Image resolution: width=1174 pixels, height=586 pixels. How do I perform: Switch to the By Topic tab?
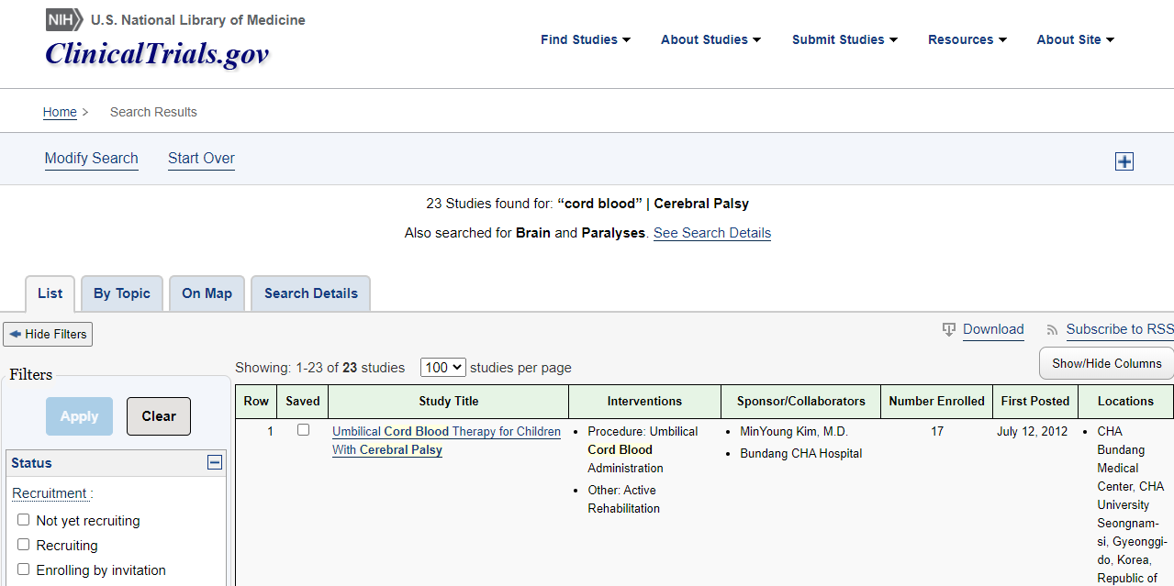[x=122, y=293]
